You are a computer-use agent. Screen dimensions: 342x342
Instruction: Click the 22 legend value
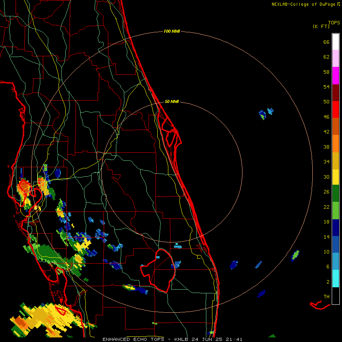click(x=326, y=207)
